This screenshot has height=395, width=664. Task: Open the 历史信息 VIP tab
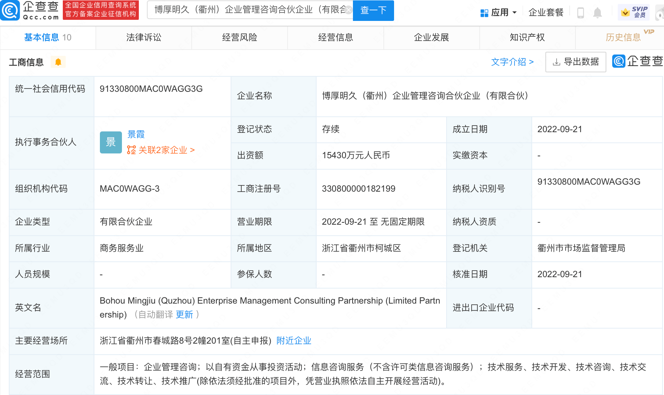click(623, 37)
